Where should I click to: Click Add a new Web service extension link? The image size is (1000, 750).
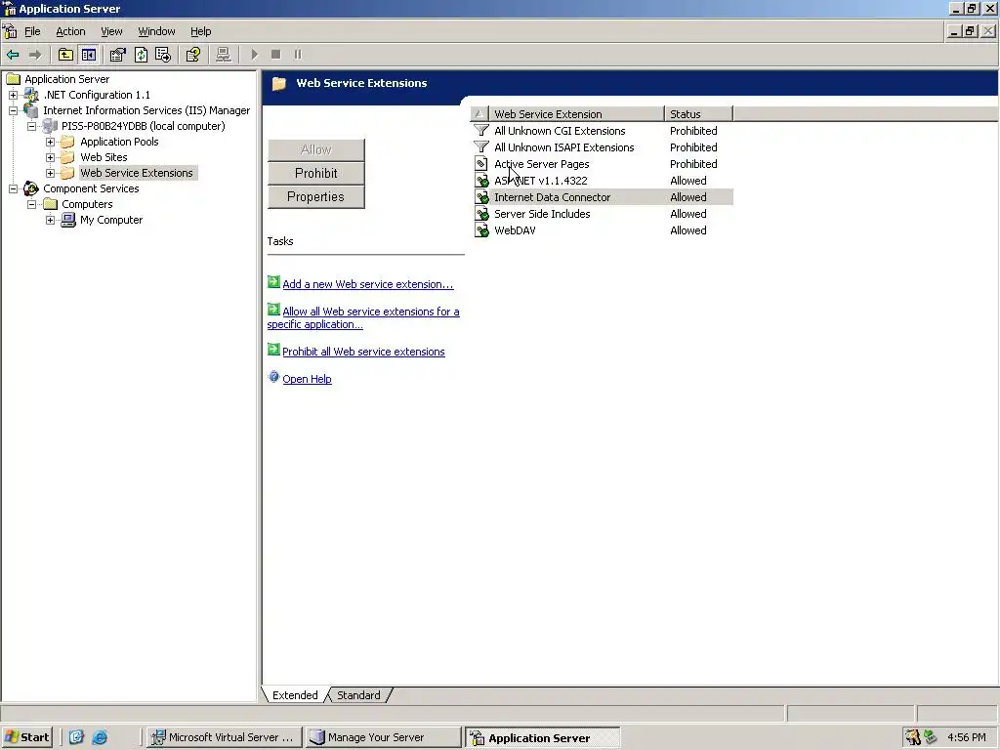(x=368, y=284)
